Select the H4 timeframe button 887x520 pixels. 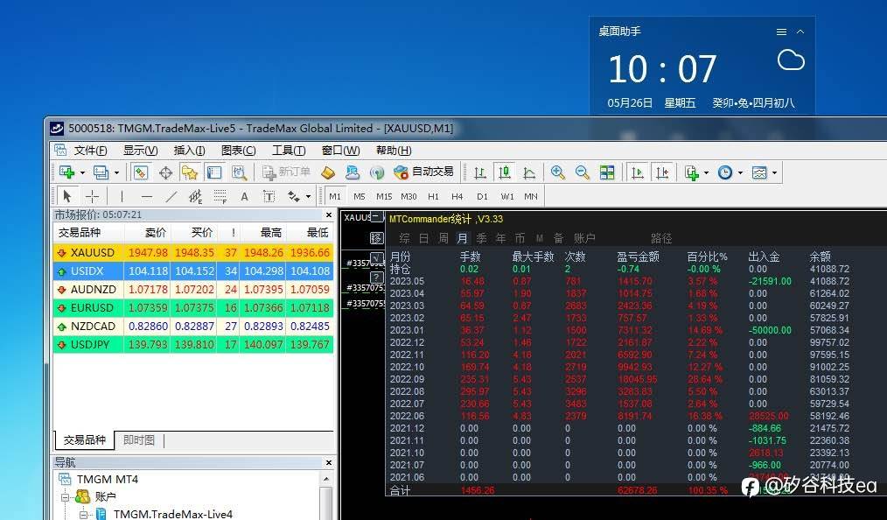coord(457,196)
